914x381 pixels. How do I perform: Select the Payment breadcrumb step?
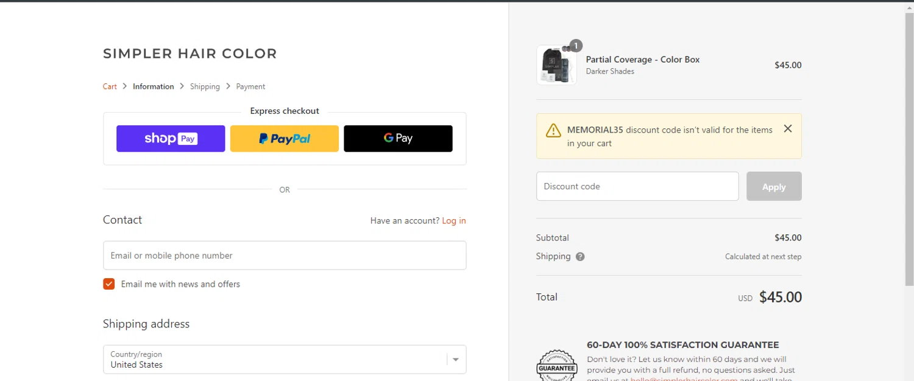pos(250,86)
